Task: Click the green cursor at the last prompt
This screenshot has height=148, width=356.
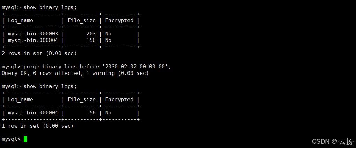Action: coord(25,139)
